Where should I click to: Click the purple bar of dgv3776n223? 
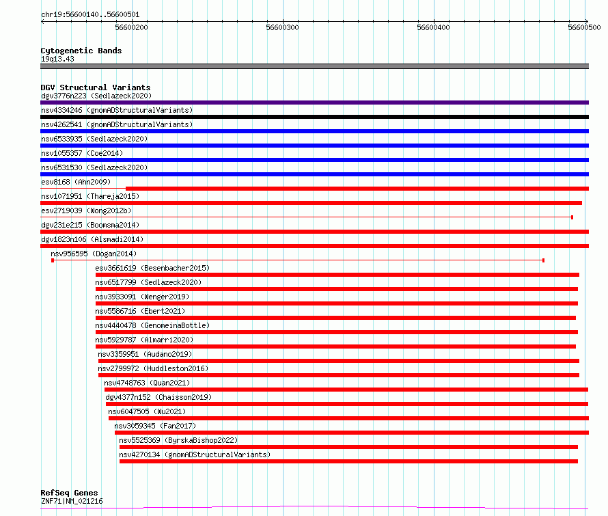(x=314, y=103)
